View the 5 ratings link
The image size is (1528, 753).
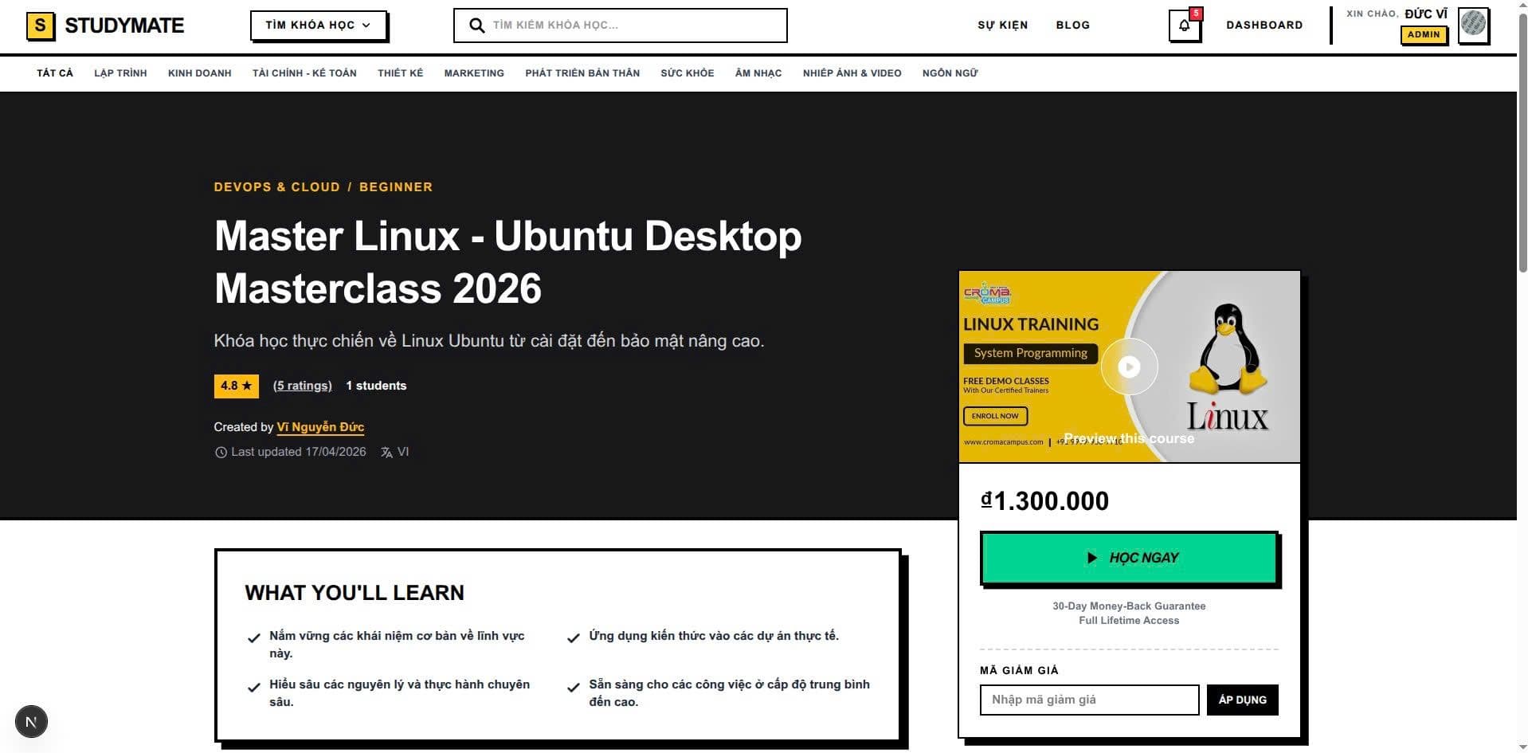point(303,386)
